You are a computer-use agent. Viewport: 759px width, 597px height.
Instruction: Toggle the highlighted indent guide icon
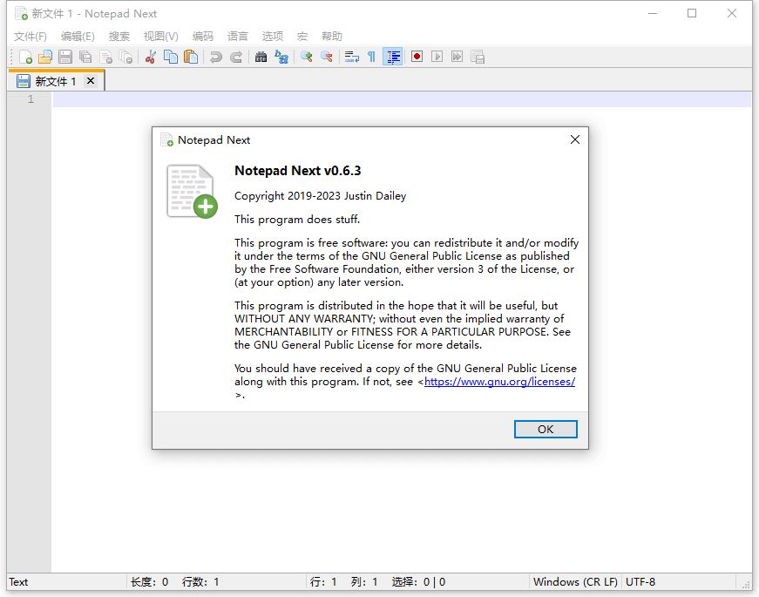pyautogui.click(x=393, y=58)
